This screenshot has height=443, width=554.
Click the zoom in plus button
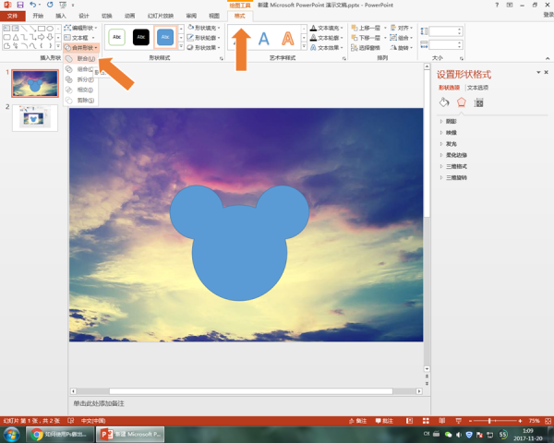click(520, 421)
